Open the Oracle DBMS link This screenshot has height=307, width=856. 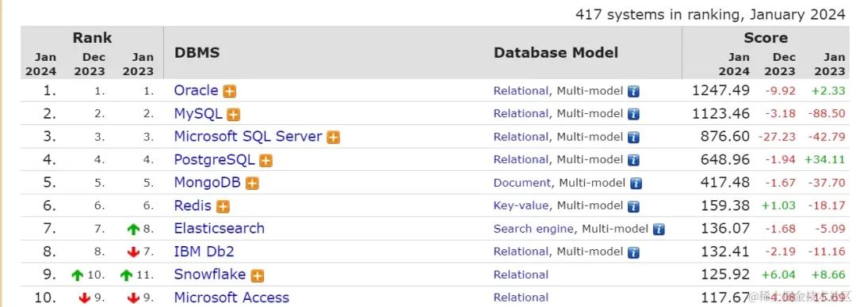(196, 90)
